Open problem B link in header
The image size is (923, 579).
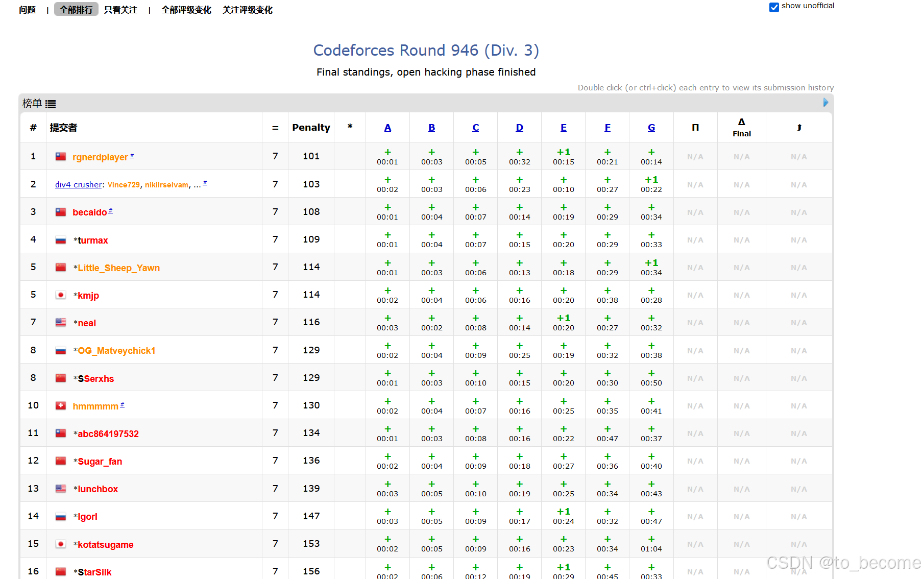point(432,128)
